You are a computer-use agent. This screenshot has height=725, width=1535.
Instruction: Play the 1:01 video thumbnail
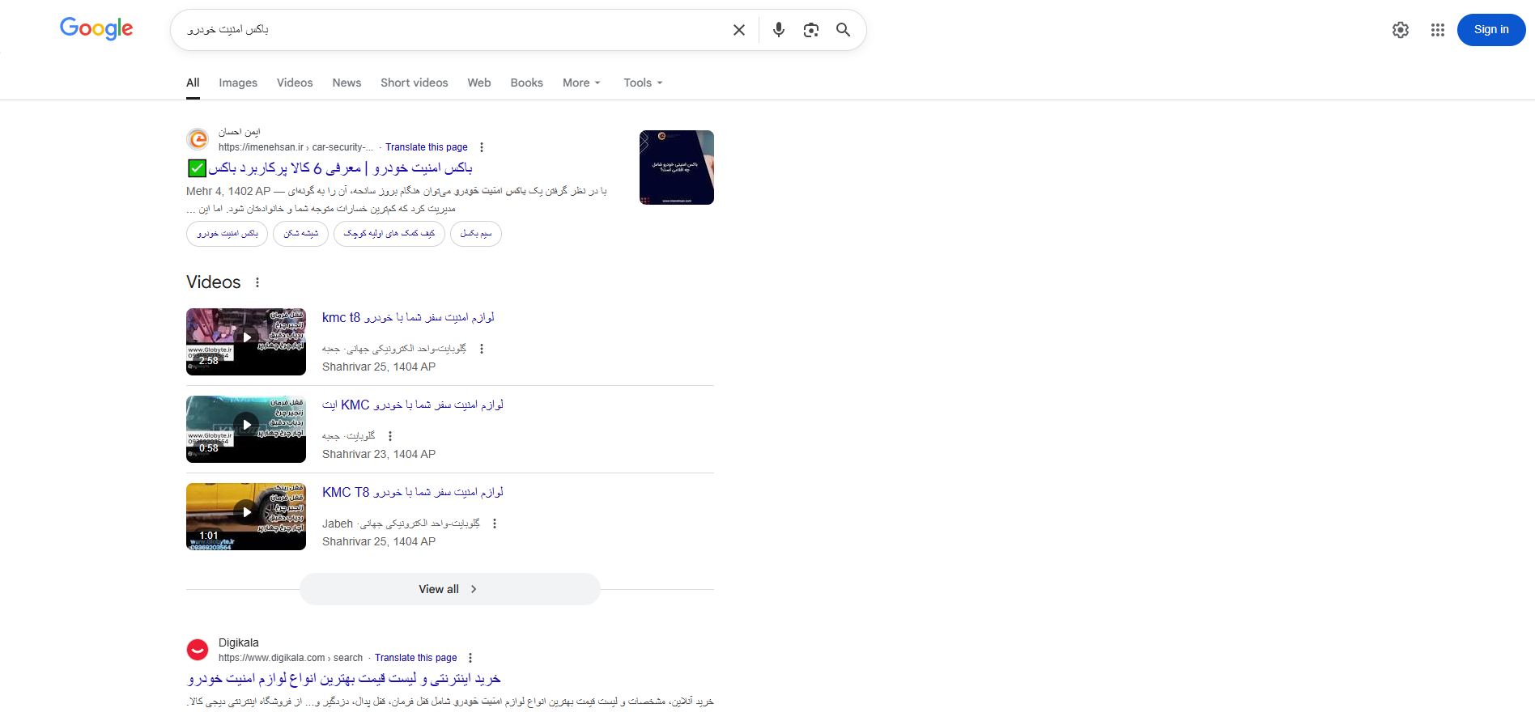(x=246, y=516)
